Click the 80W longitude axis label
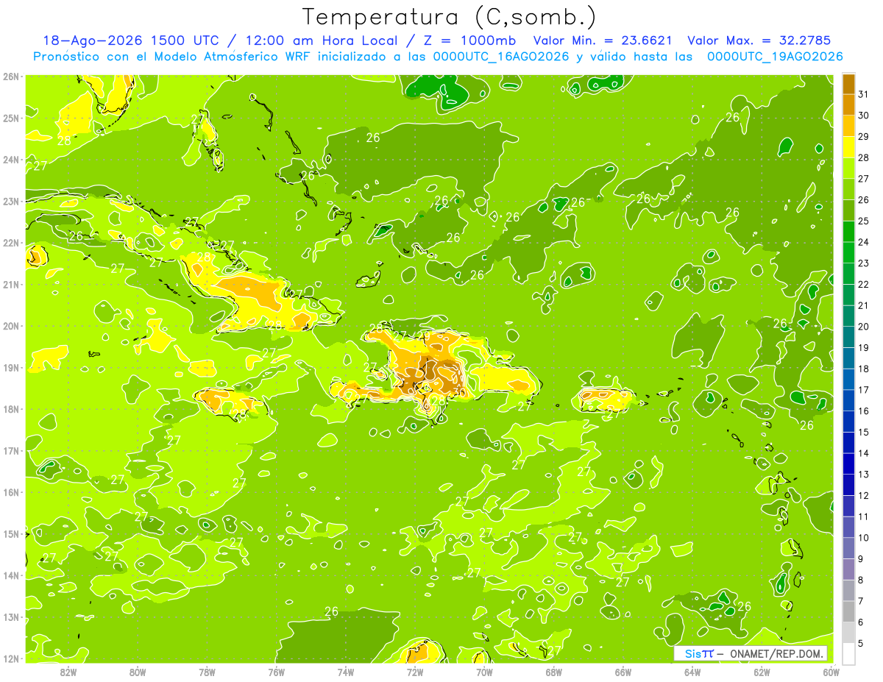 pos(138,672)
